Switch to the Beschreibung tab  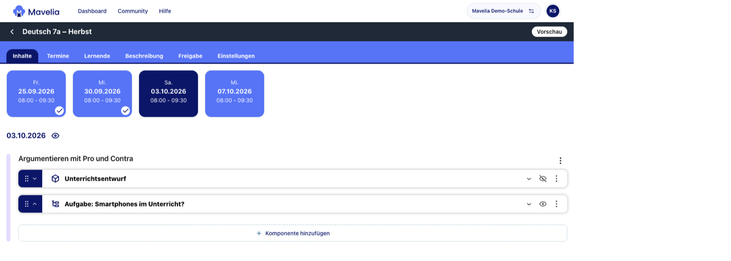click(x=144, y=56)
